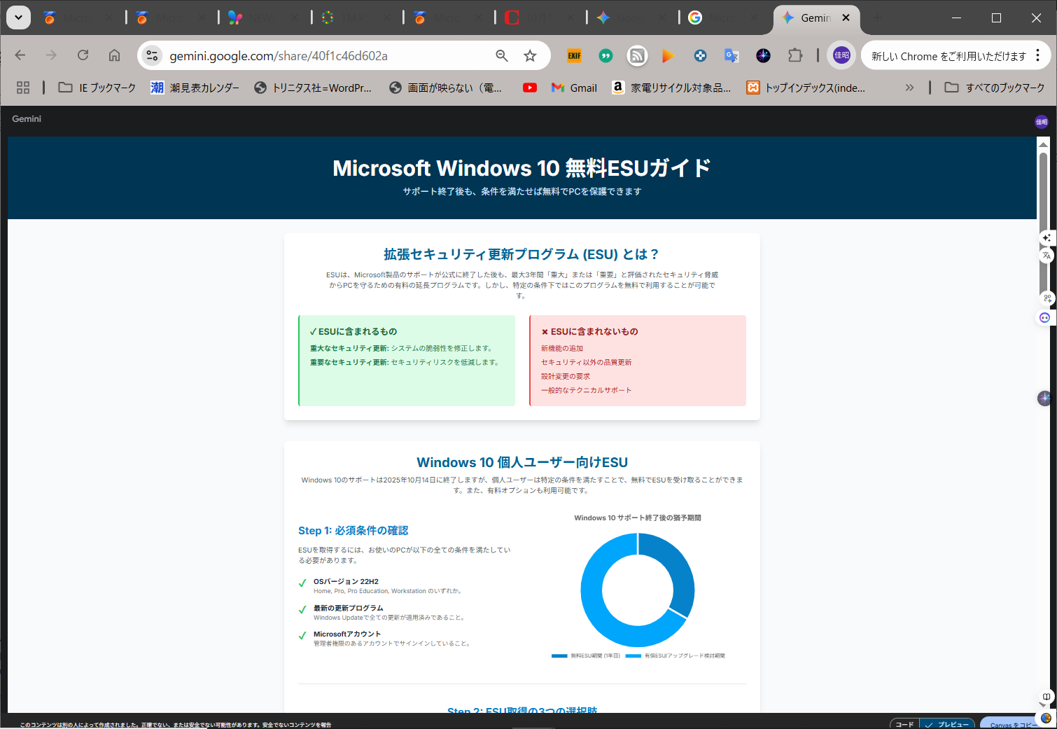Bookmark this page with star icon
The width and height of the screenshot is (1057, 729).
tap(530, 55)
